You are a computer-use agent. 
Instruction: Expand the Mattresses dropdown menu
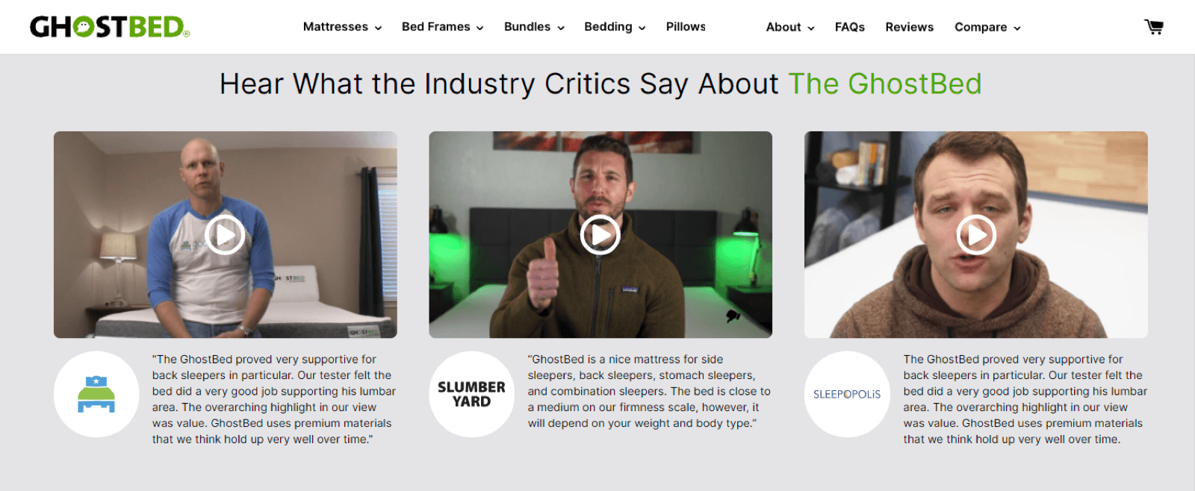(x=342, y=27)
